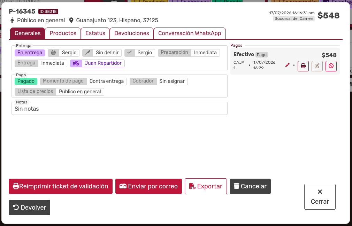Select the Juan Repartidor delivery chip
The height and width of the screenshot is (226, 352).
(x=98, y=63)
